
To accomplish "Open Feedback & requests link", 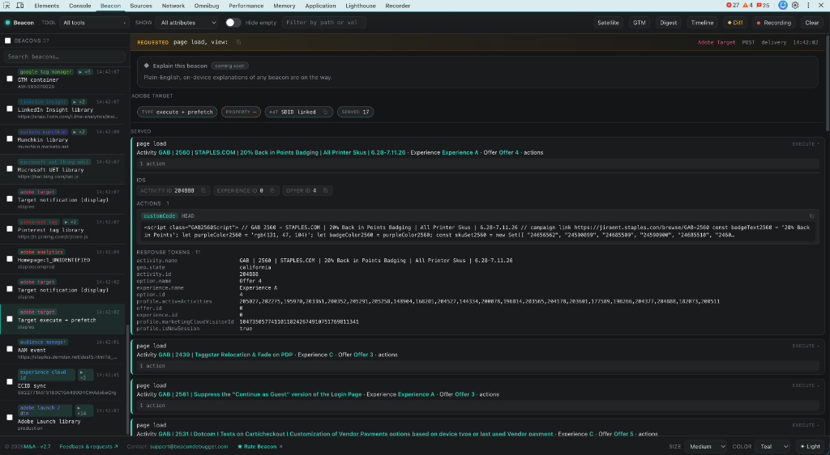I will (88, 447).
